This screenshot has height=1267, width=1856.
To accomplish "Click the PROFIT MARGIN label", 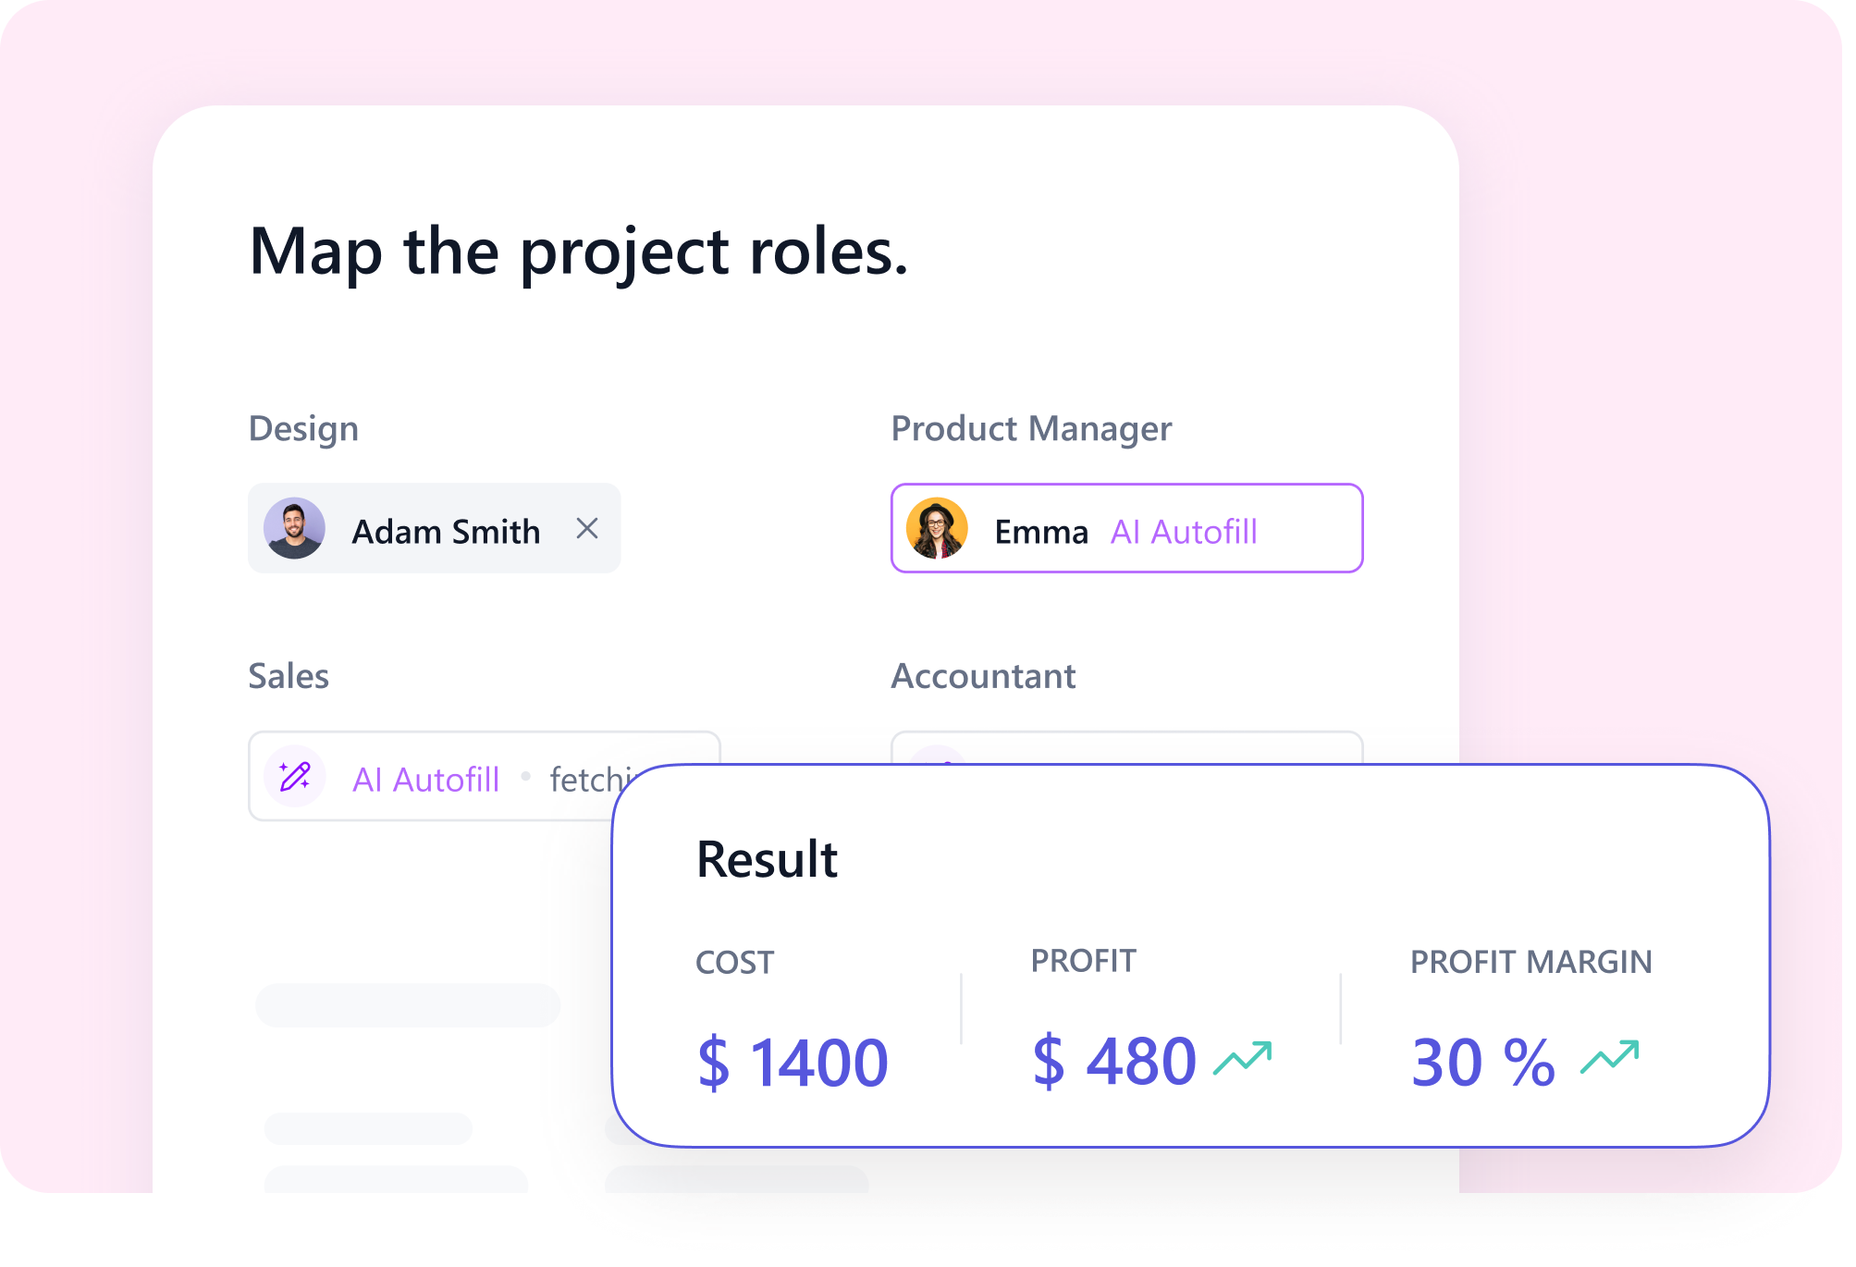I will [1530, 962].
